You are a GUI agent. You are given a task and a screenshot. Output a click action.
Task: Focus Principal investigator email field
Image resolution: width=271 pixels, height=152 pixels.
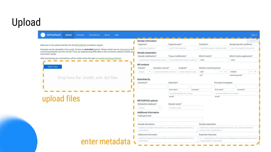pos(236,93)
